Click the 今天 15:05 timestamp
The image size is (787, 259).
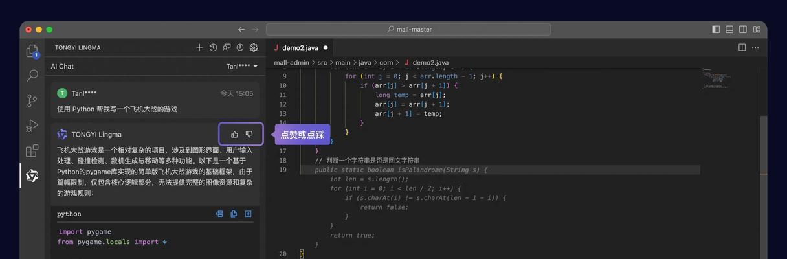pos(236,93)
